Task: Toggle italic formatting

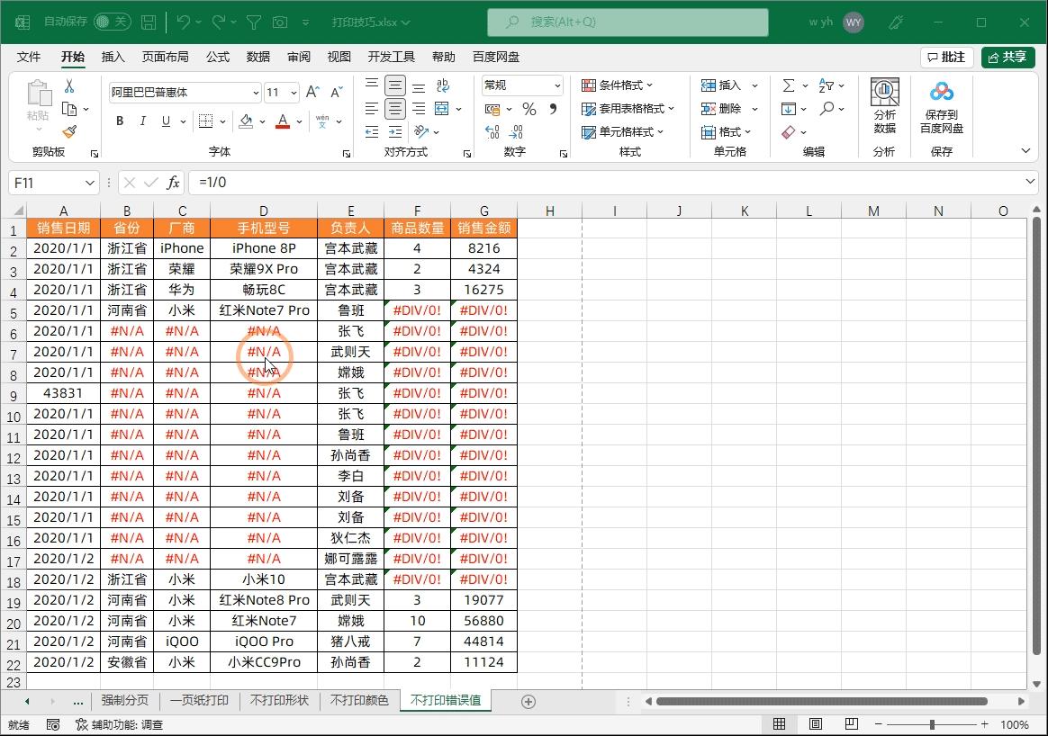Action: click(142, 121)
